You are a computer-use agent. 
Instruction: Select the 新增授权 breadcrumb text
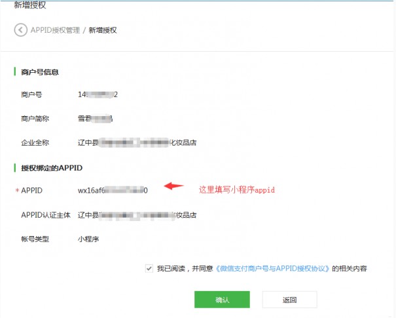click(103, 30)
